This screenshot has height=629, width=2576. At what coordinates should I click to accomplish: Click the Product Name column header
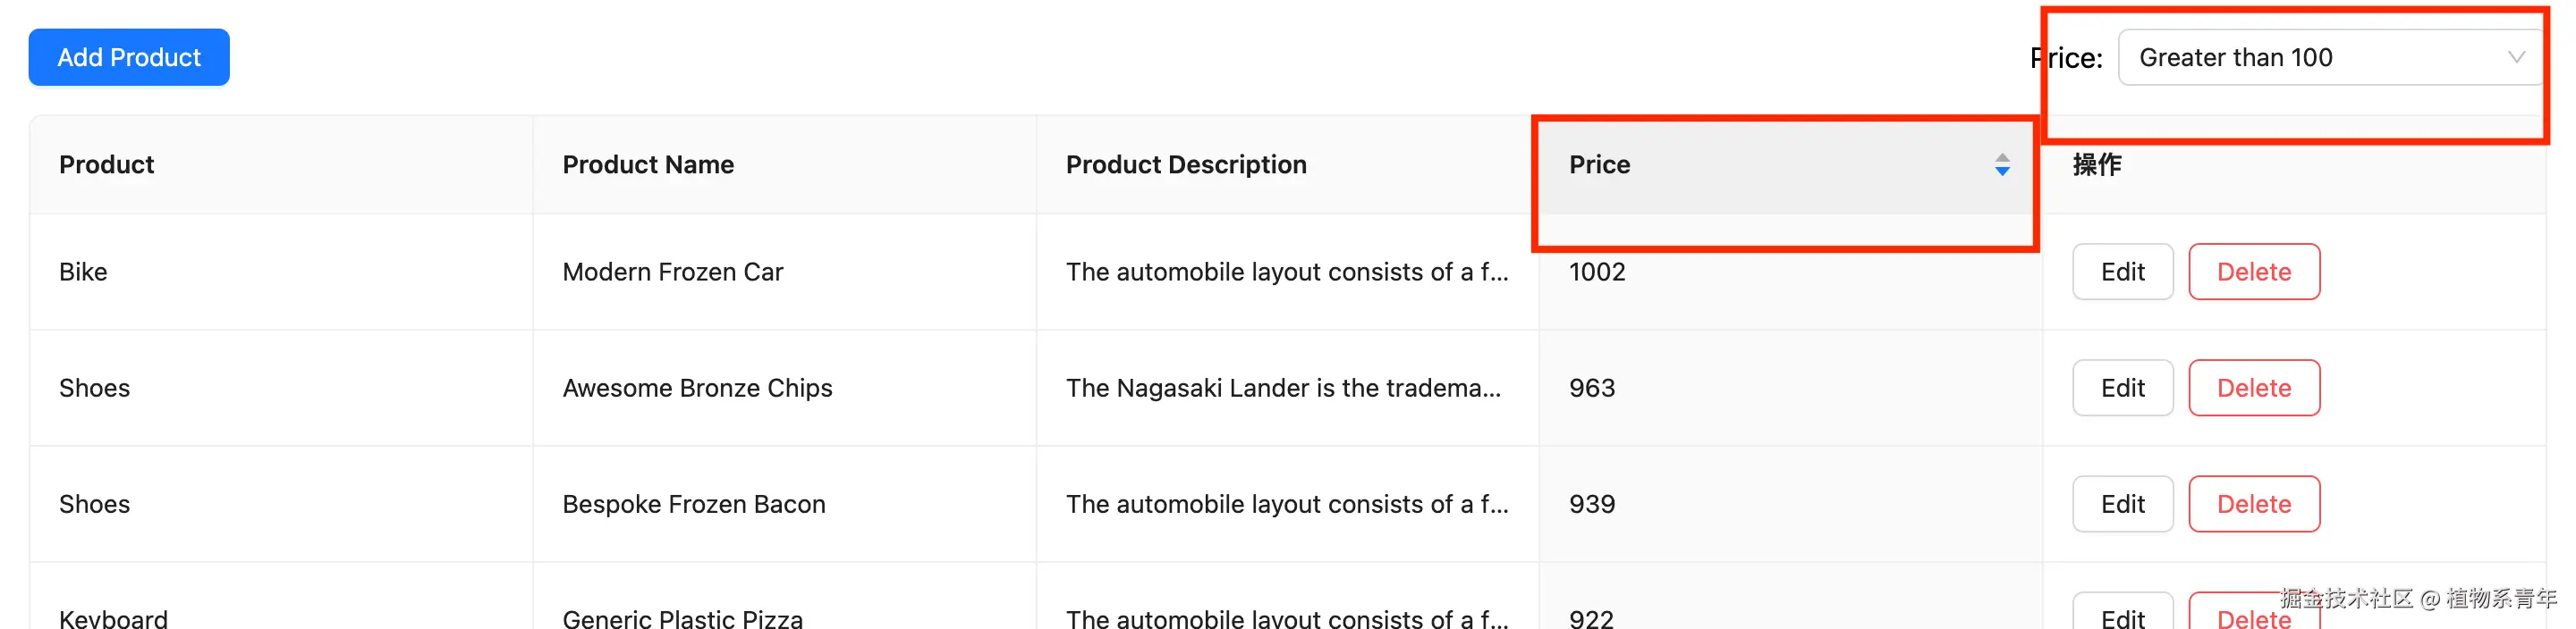pyautogui.click(x=648, y=164)
